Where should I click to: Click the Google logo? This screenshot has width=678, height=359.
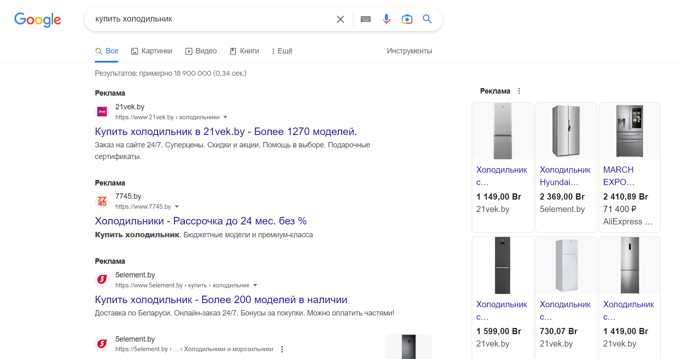pyautogui.click(x=38, y=19)
